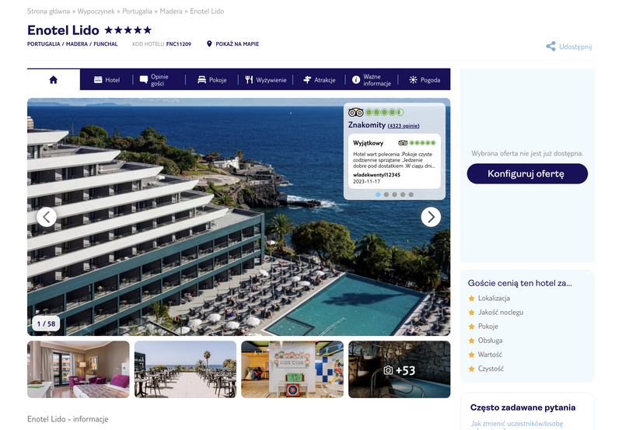Click the Madera breadcrumb link
The height and width of the screenshot is (430, 622).
click(x=171, y=11)
